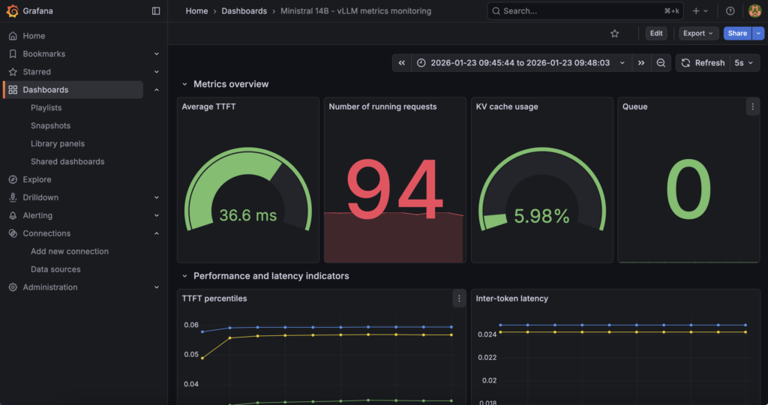Viewport: 768px width, 405px height.
Task: Toggle the sidebar dock icon
Action: 156,11
